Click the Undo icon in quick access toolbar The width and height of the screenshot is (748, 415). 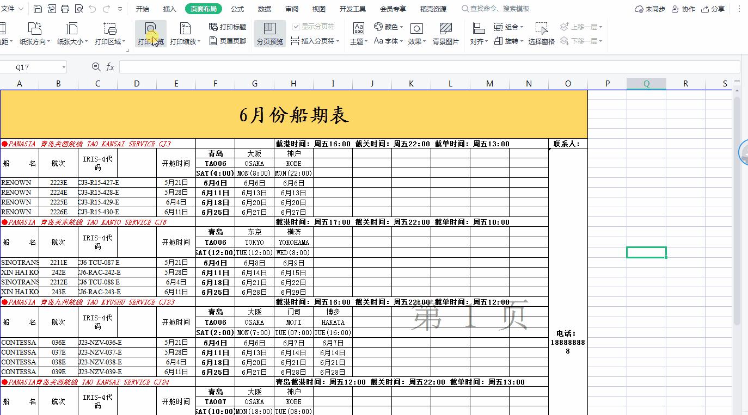click(91, 8)
